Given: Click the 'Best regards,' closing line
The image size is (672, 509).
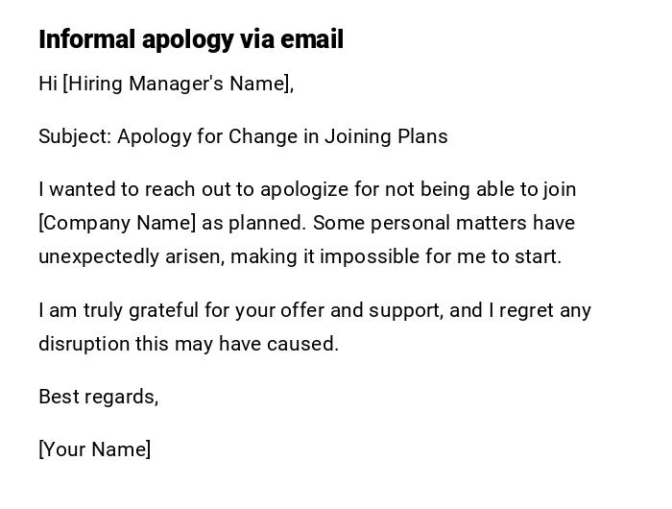Looking at the screenshot, I should [98, 397].
